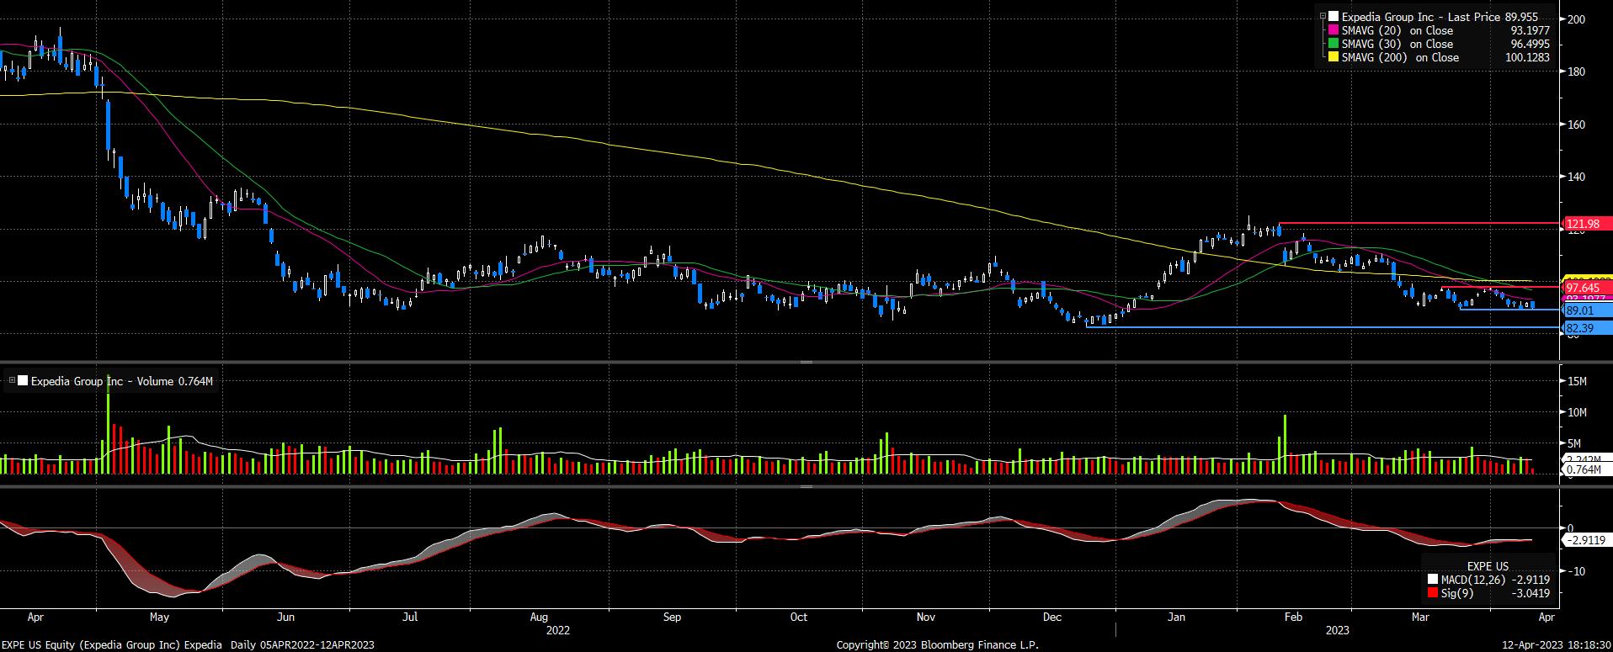This screenshot has height=652, width=1613.
Task: Click the 2023 year axis label
Action: [x=1338, y=630]
